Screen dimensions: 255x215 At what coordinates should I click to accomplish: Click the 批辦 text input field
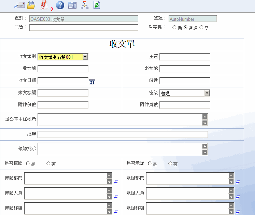coord(123,134)
